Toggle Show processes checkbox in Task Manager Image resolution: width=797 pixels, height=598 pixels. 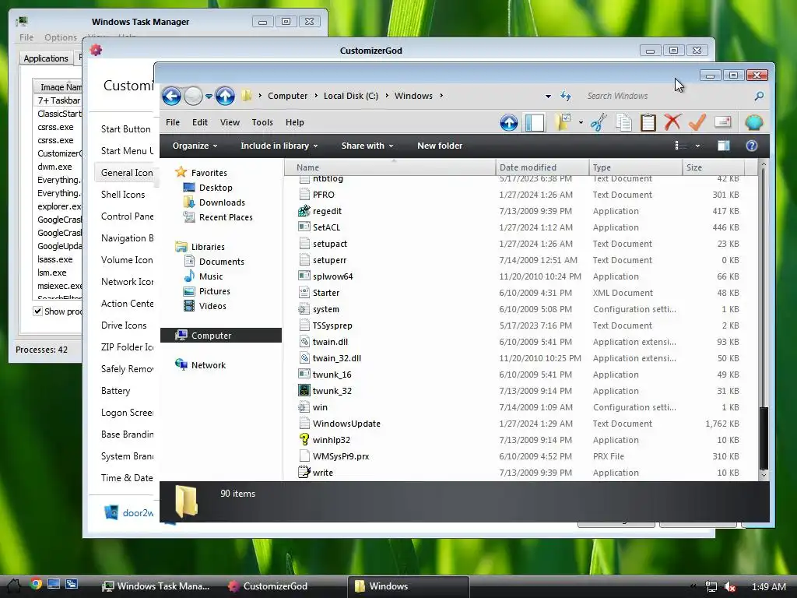[x=37, y=311]
